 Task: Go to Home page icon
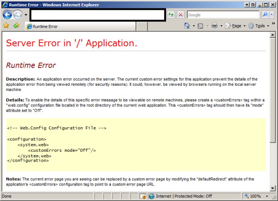(x=187, y=26)
